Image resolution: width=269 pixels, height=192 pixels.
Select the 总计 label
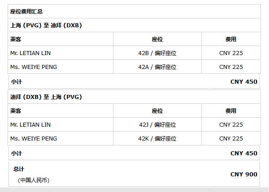click(x=19, y=169)
